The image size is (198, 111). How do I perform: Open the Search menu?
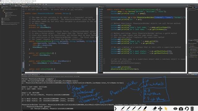point(19,2)
